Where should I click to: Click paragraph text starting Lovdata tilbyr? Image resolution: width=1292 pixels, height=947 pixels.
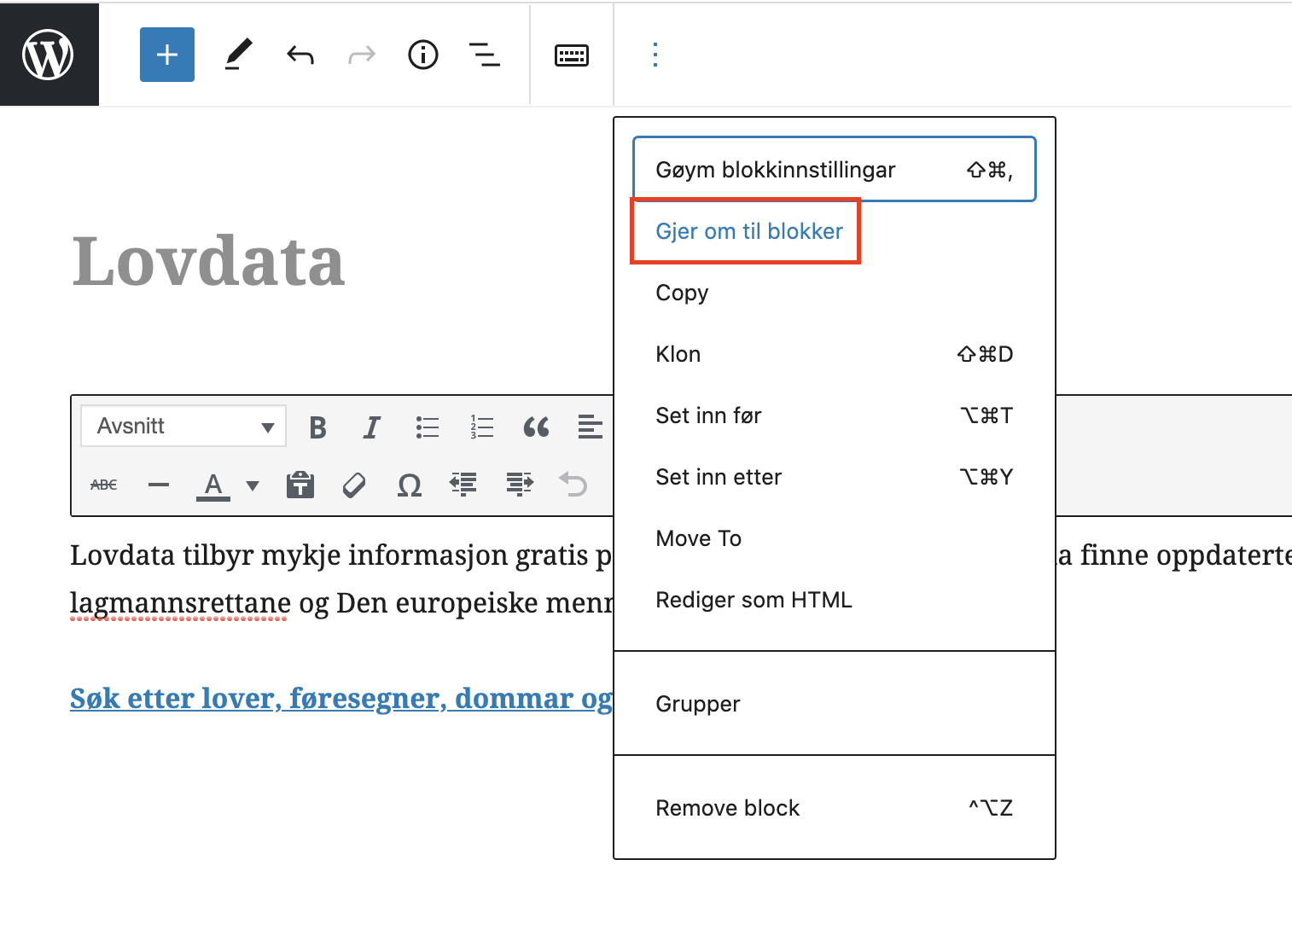[x=341, y=555]
